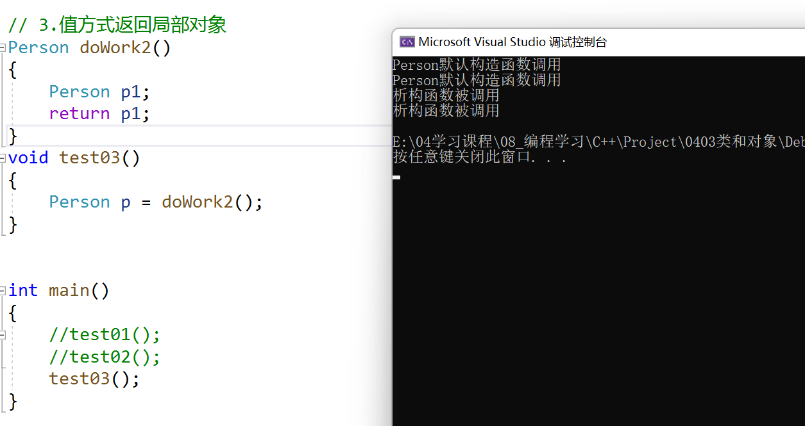Viewport: 805px width, 426px height.
Task: Click the '按任意键关闭此窗口' console message
Action: 479,157
